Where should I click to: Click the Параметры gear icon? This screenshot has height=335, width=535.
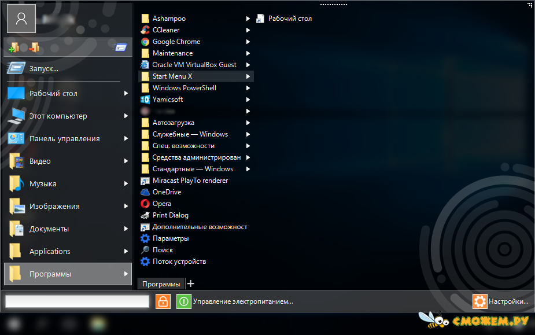145,238
